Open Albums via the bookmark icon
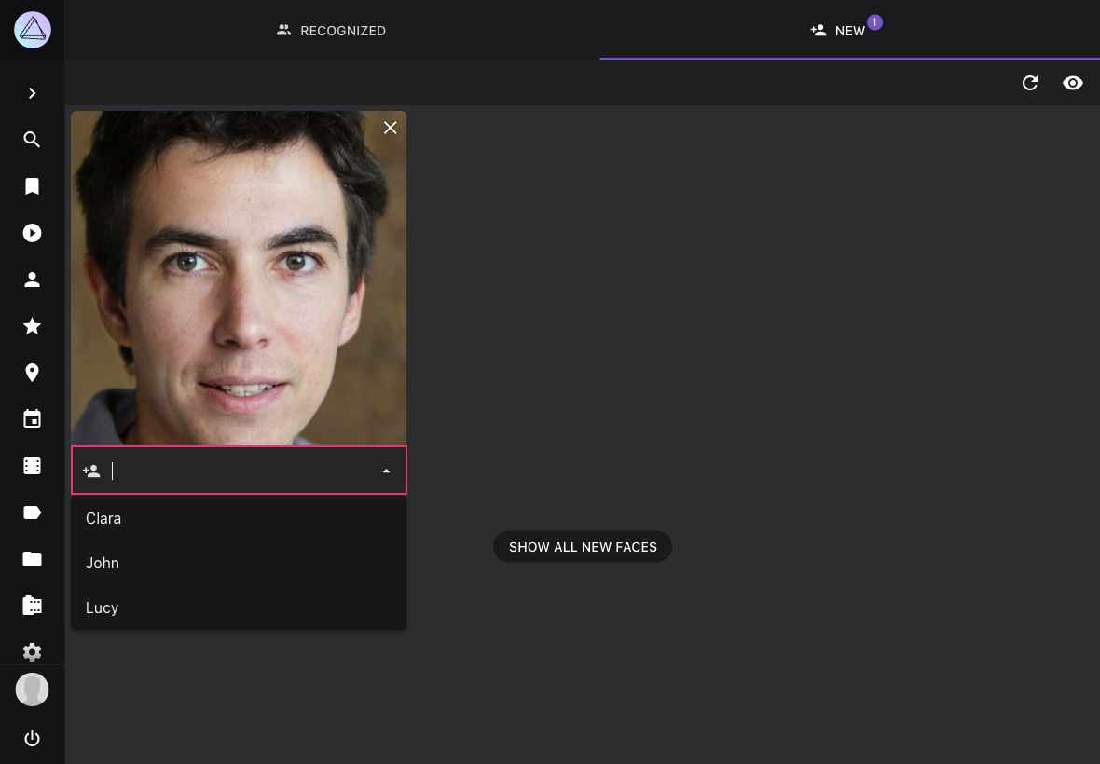The width and height of the screenshot is (1100, 764). coord(33,186)
